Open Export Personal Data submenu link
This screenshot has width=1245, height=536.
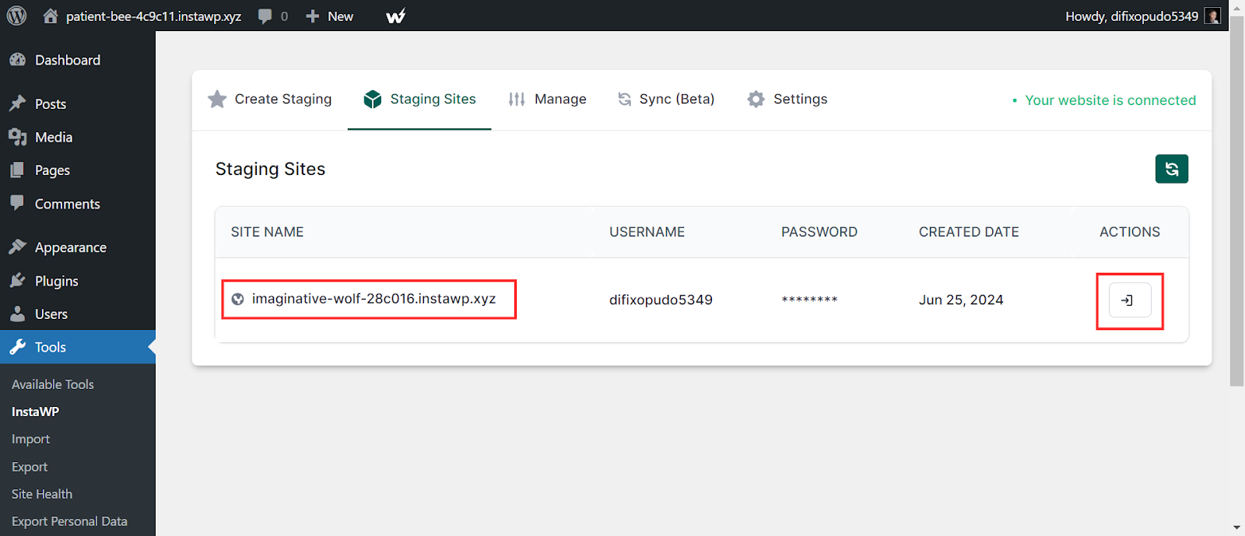click(x=69, y=521)
